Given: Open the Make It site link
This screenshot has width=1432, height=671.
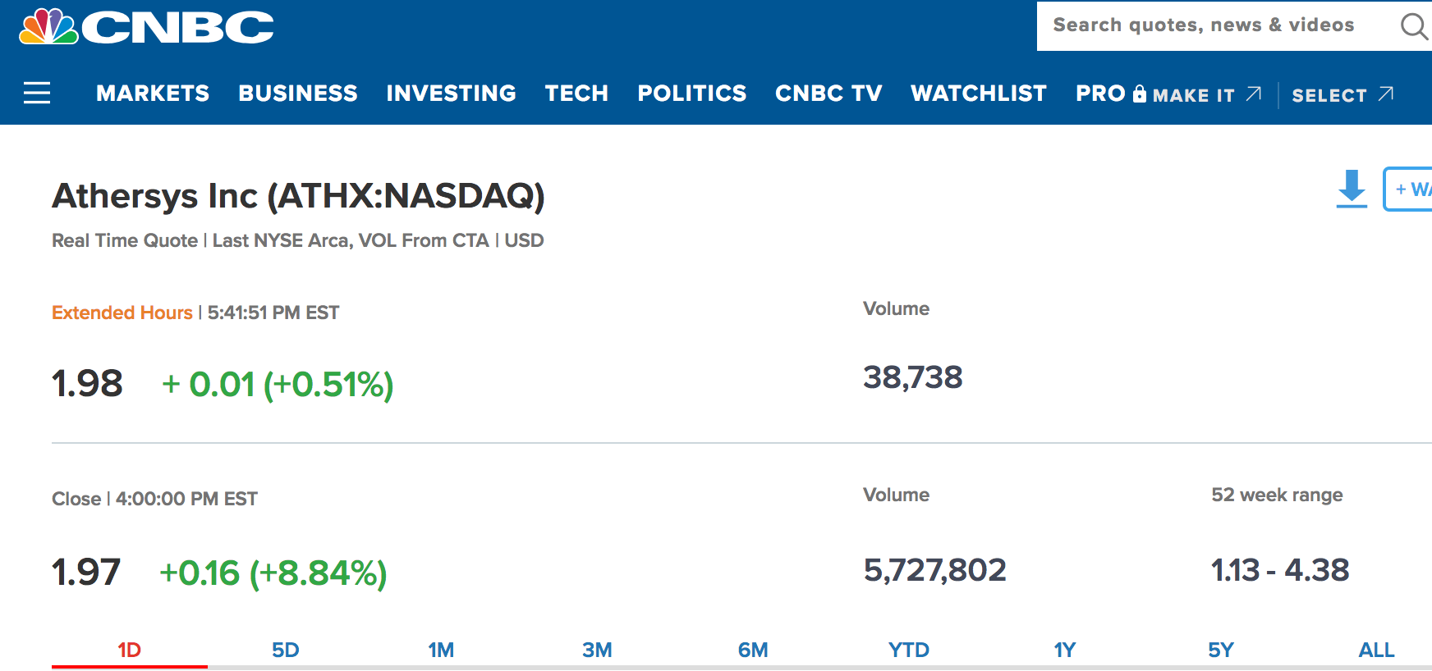Looking at the screenshot, I should [1194, 95].
